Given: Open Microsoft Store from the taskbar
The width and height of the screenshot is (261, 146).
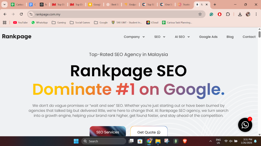Looking at the screenshot, I should pyautogui.click(x=140, y=141).
